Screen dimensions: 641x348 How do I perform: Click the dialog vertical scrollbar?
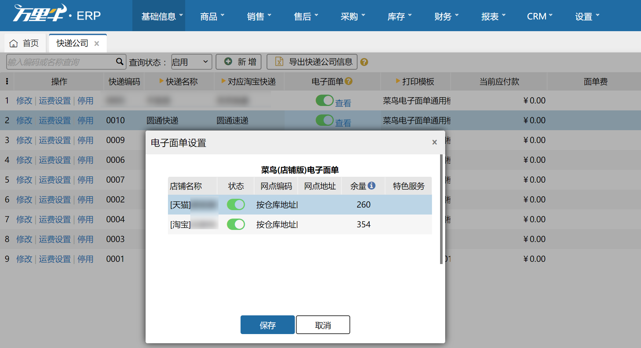pos(441,209)
